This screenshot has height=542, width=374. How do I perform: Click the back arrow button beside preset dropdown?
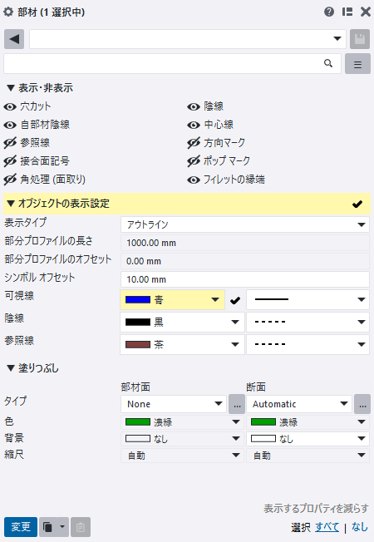14,39
